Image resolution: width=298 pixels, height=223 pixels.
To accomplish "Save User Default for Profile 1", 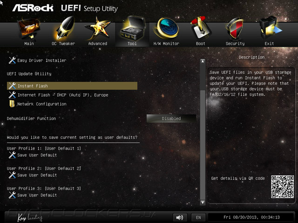I will coord(37,155).
